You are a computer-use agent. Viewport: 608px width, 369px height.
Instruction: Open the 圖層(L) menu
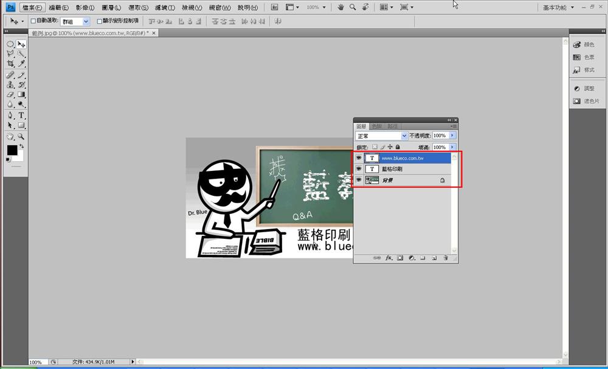pos(111,7)
